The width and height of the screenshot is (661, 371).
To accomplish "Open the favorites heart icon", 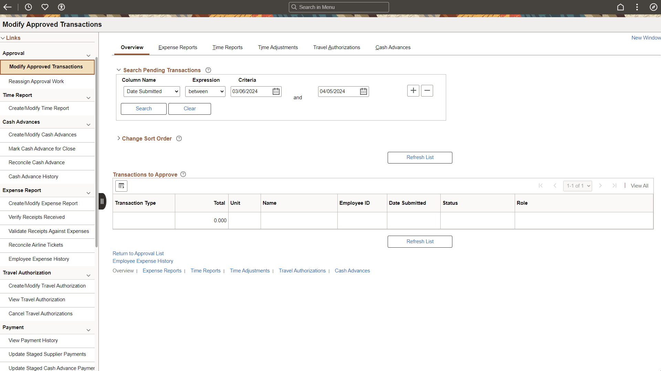I will pyautogui.click(x=45, y=7).
